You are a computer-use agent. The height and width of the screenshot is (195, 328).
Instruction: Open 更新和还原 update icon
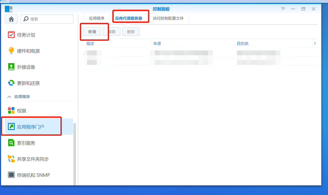11,83
